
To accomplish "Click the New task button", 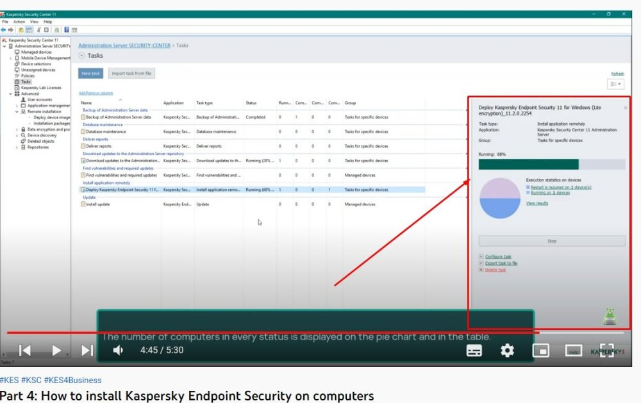I will (x=91, y=73).
